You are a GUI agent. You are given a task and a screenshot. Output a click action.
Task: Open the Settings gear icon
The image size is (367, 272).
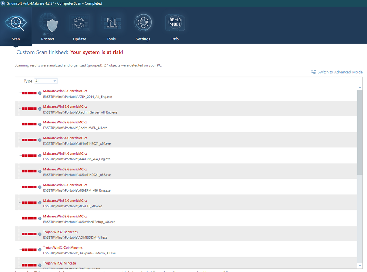(143, 22)
